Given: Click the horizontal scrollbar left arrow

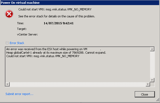Looking at the screenshot, I should 8,84.
